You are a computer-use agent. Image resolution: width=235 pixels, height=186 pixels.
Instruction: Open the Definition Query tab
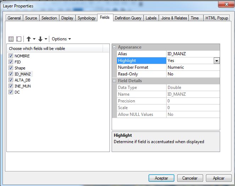[128, 18]
